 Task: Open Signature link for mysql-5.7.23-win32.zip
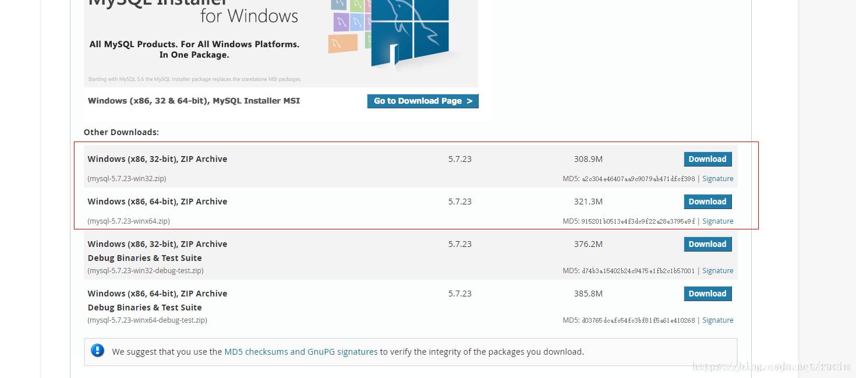(x=717, y=179)
